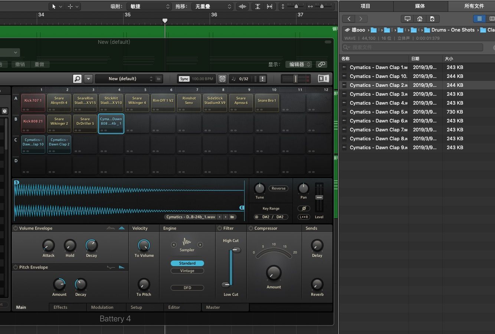Click the vertical auto-zoom icon in Logic toolbar
This screenshot has width=495, height=334.
pyautogui.click(x=258, y=6)
